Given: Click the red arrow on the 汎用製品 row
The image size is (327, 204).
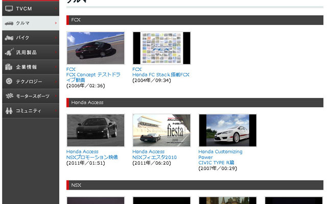Looking at the screenshot, I should (56, 52).
